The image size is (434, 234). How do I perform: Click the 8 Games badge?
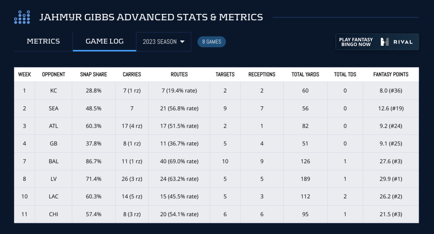coord(211,42)
